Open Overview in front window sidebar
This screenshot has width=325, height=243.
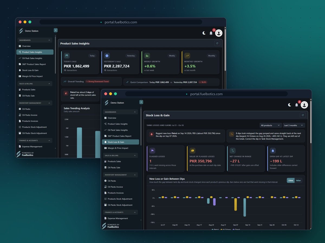(x=120, y=118)
